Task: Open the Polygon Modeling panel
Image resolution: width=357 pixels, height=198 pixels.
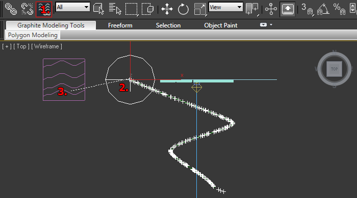Action: (x=33, y=35)
